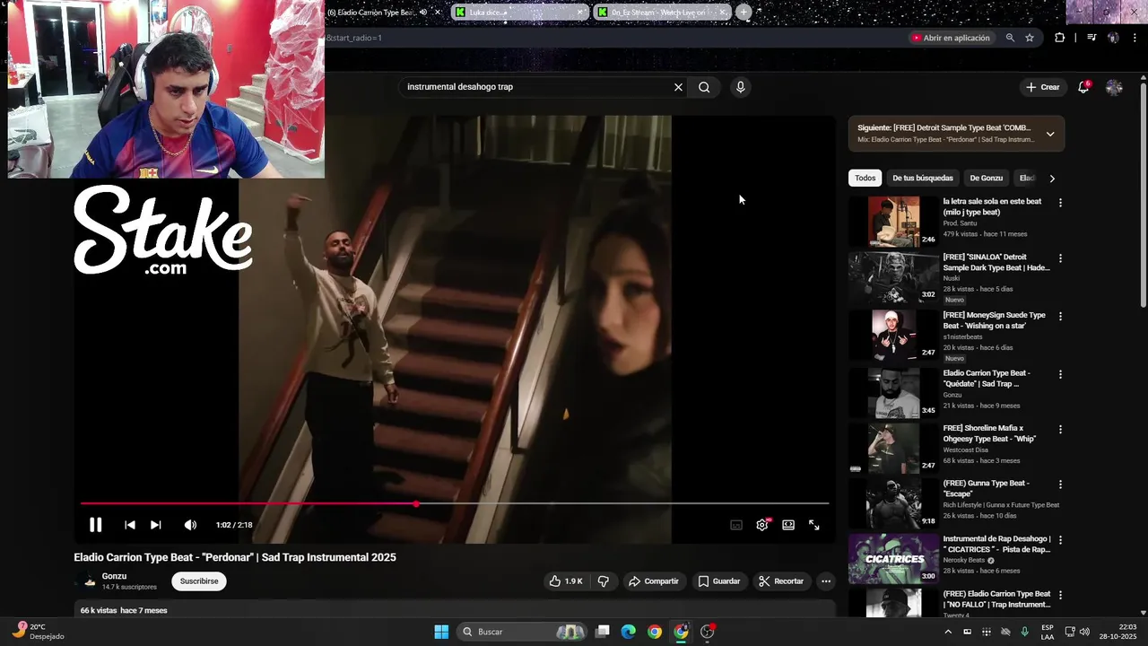Click the taskbar Buscar search box
Screen dimensions: 1148x646
coord(523,632)
